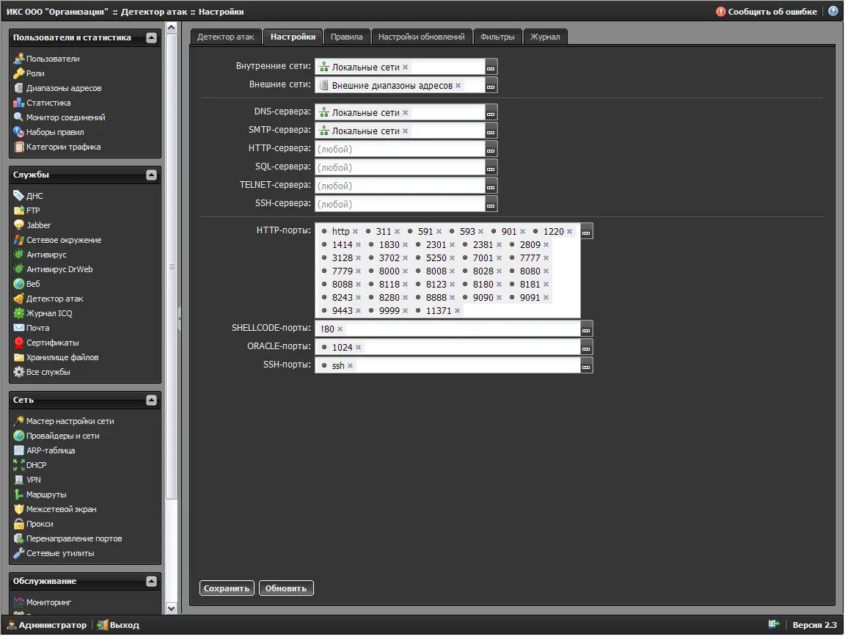Click the Обновить button

[x=286, y=588]
